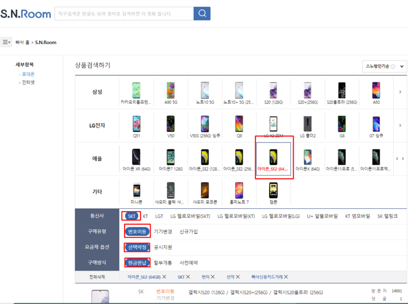
Task: Choose the Samsung A90 5G phone
Action: [x=171, y=93]
